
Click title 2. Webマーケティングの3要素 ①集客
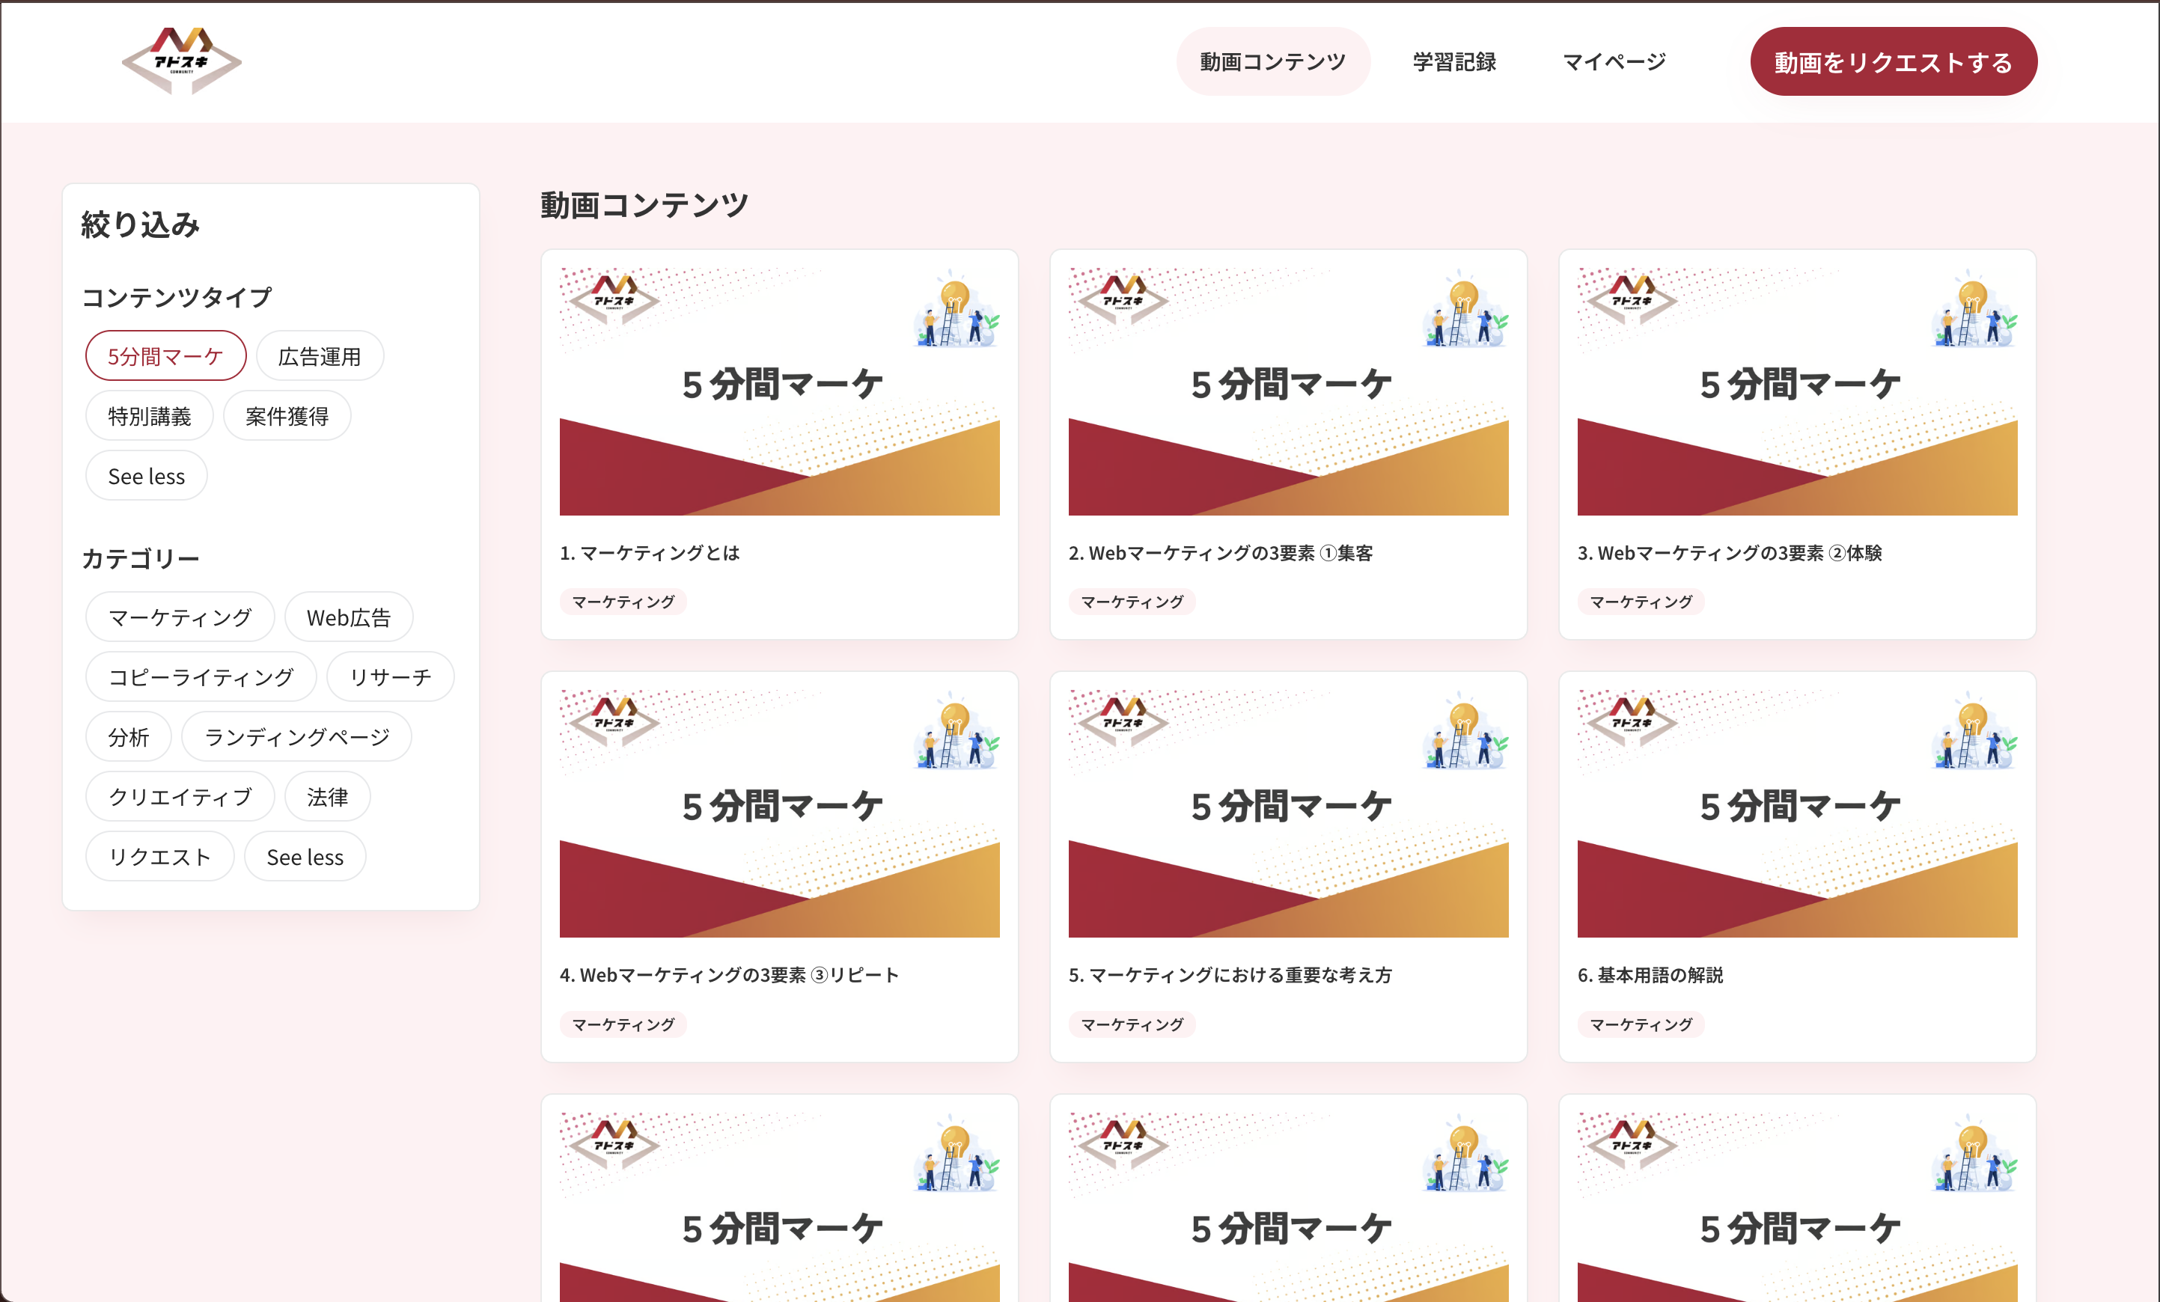(1220, 553)
